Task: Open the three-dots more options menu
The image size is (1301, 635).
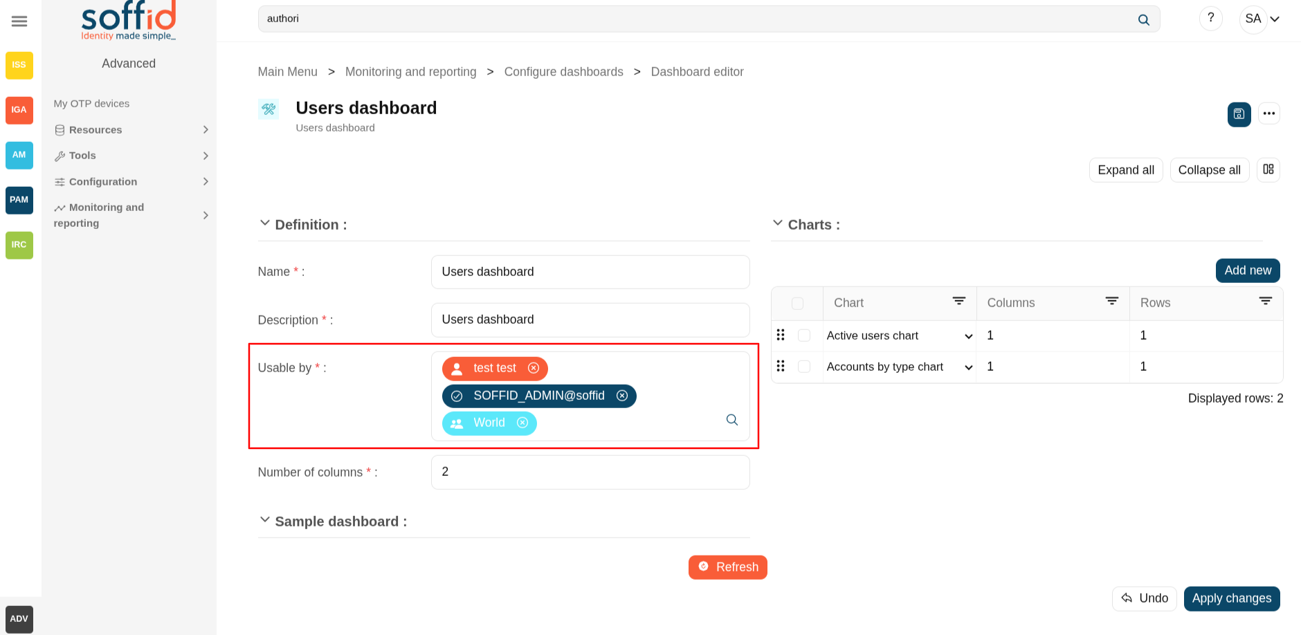Action: click(1268, 113)
